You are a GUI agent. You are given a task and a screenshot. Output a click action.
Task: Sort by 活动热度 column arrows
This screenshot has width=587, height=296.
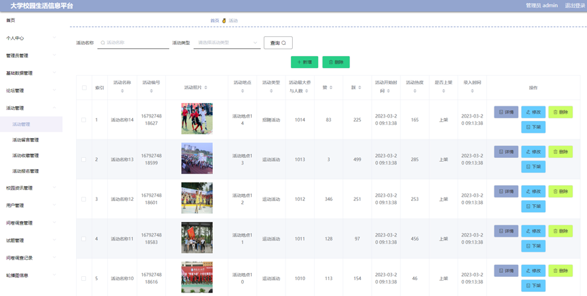pyautogui.click(x=414, y=91)
